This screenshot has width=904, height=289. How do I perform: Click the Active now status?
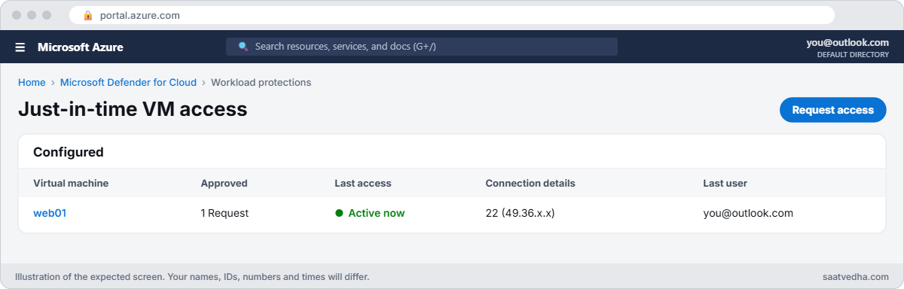(x=370, y=213)
